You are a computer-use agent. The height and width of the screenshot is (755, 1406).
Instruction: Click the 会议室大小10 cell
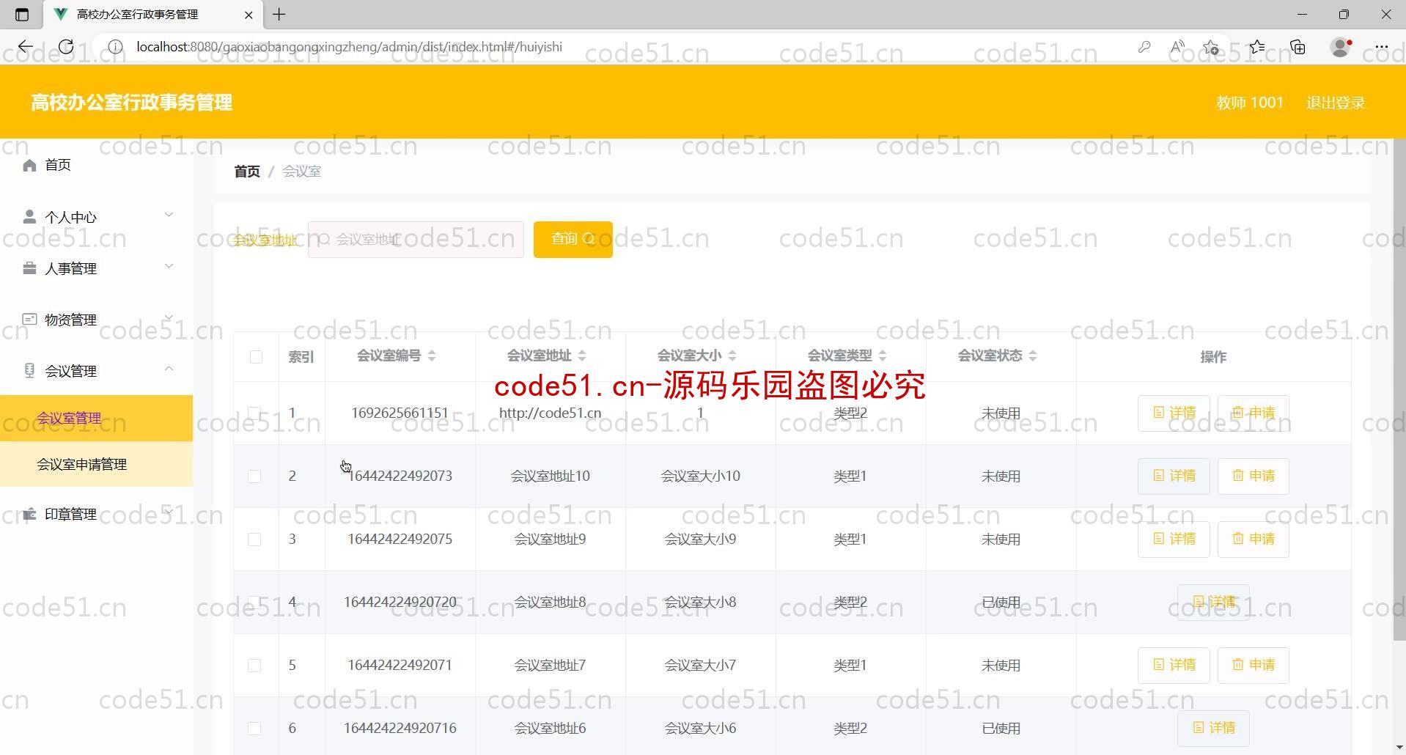coord(700,476)
